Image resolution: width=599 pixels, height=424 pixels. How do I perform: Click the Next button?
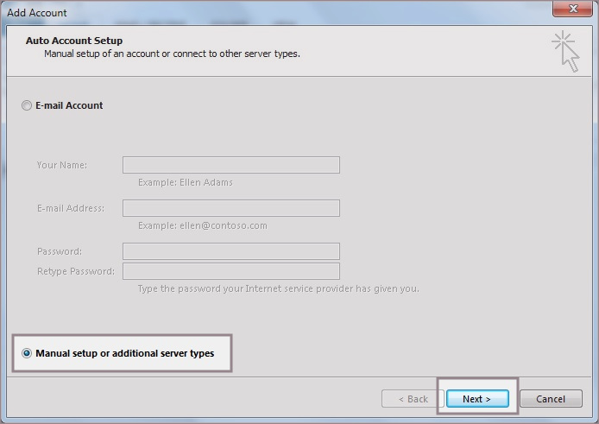click(476, 399)
